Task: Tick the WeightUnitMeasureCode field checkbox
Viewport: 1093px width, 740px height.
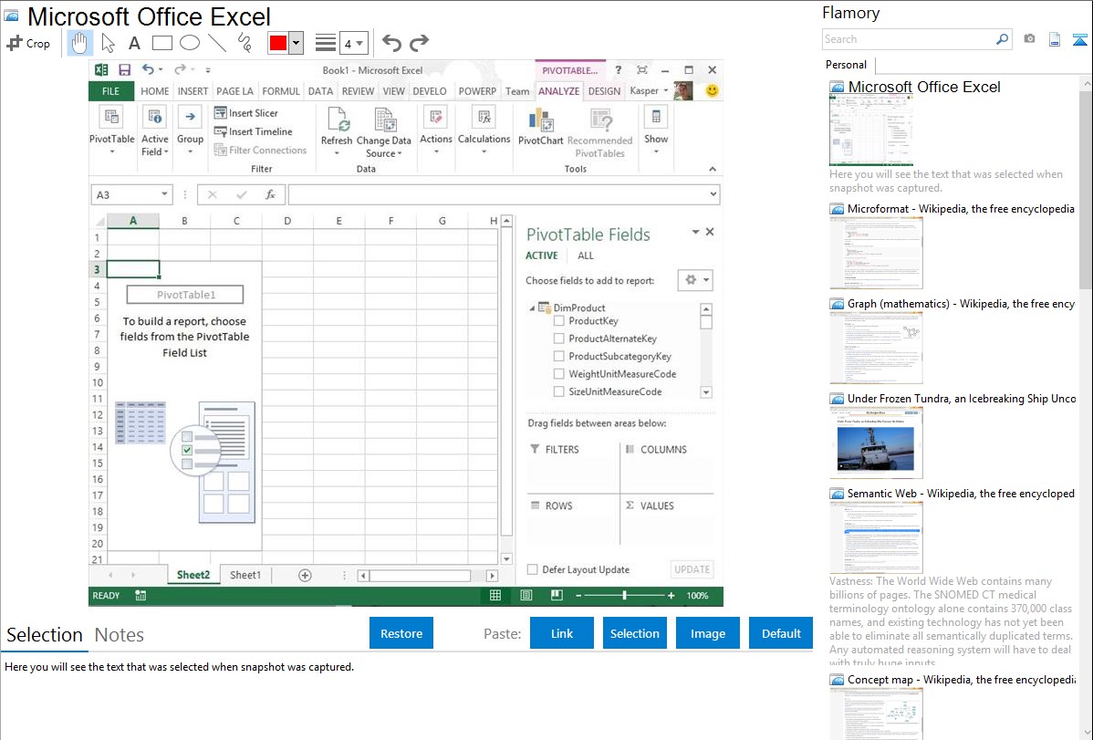Action: pyautogui.click(x=558, y=374)
